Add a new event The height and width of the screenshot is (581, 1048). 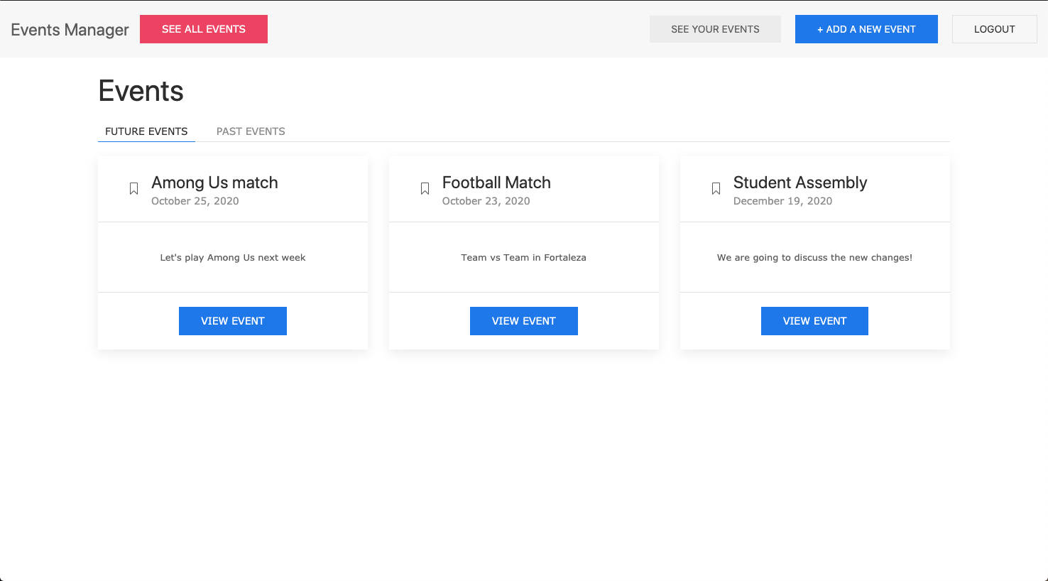(x=866, y=29)
